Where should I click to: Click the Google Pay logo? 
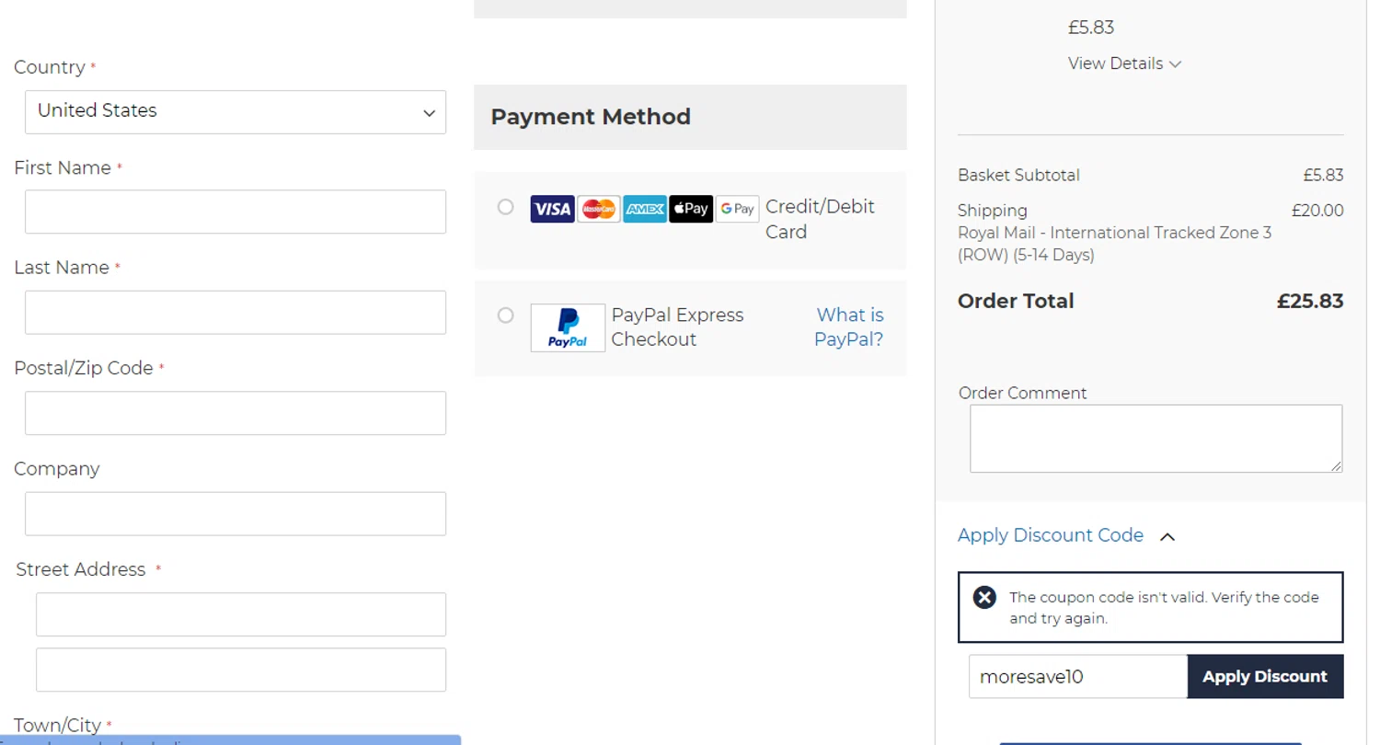[x=737, y=209]
